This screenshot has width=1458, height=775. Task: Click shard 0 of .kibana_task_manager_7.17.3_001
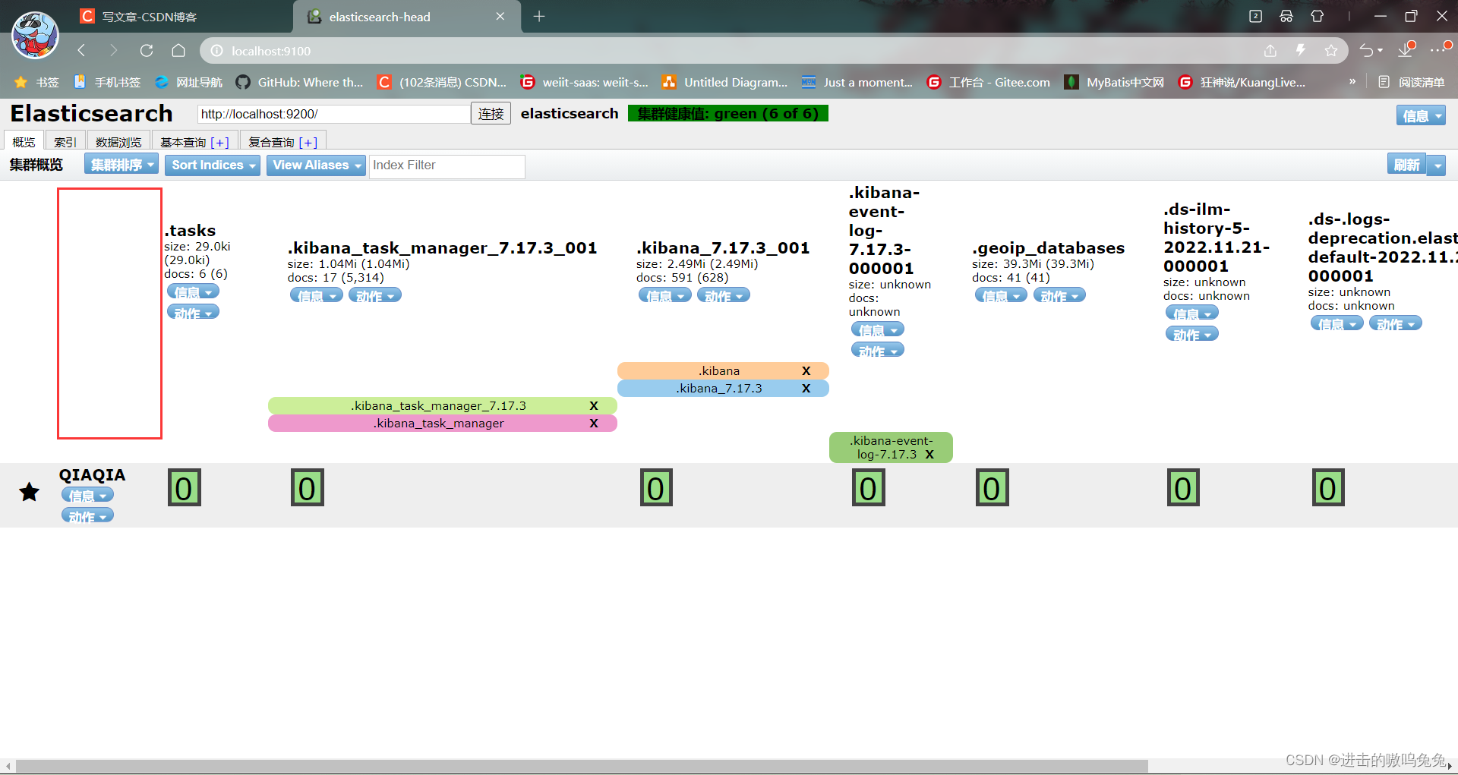pyautogui.click(x=308, y=488)
